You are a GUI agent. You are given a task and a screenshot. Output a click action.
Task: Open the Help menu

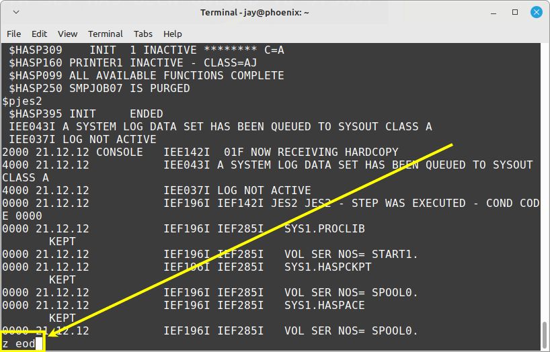tap(172, 34)
